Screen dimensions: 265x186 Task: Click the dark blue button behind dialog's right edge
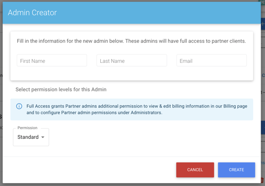tap(263, 128)
